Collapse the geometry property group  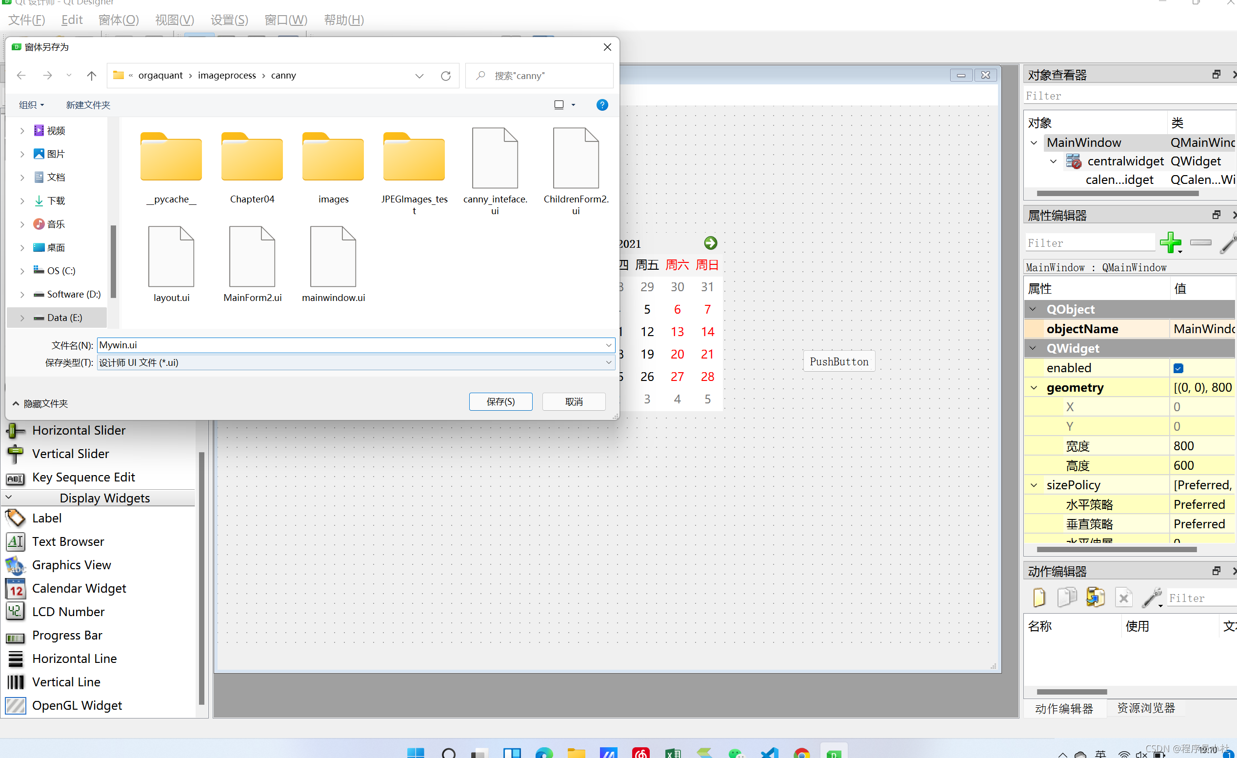(1034, 388)
